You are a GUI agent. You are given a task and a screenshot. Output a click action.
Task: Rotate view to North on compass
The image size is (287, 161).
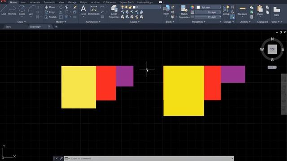tap(272, 39)
